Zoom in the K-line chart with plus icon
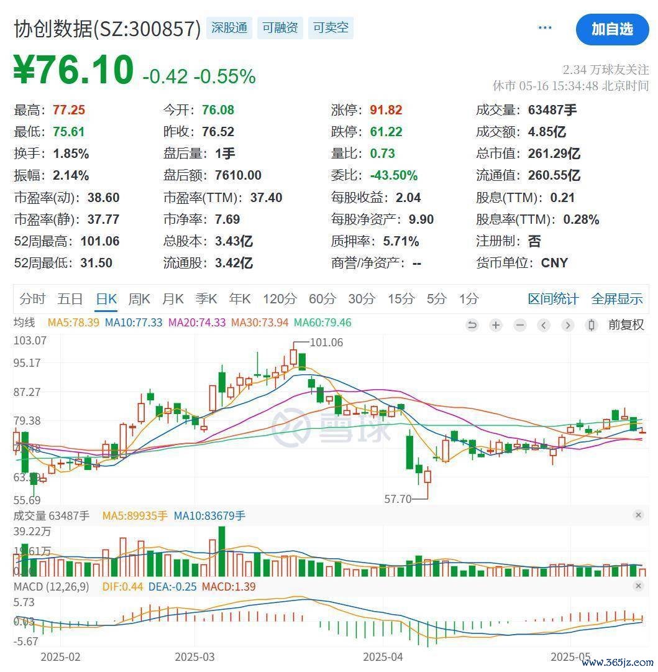This screenshot has width=658, height=672. (x=496, y=325)
